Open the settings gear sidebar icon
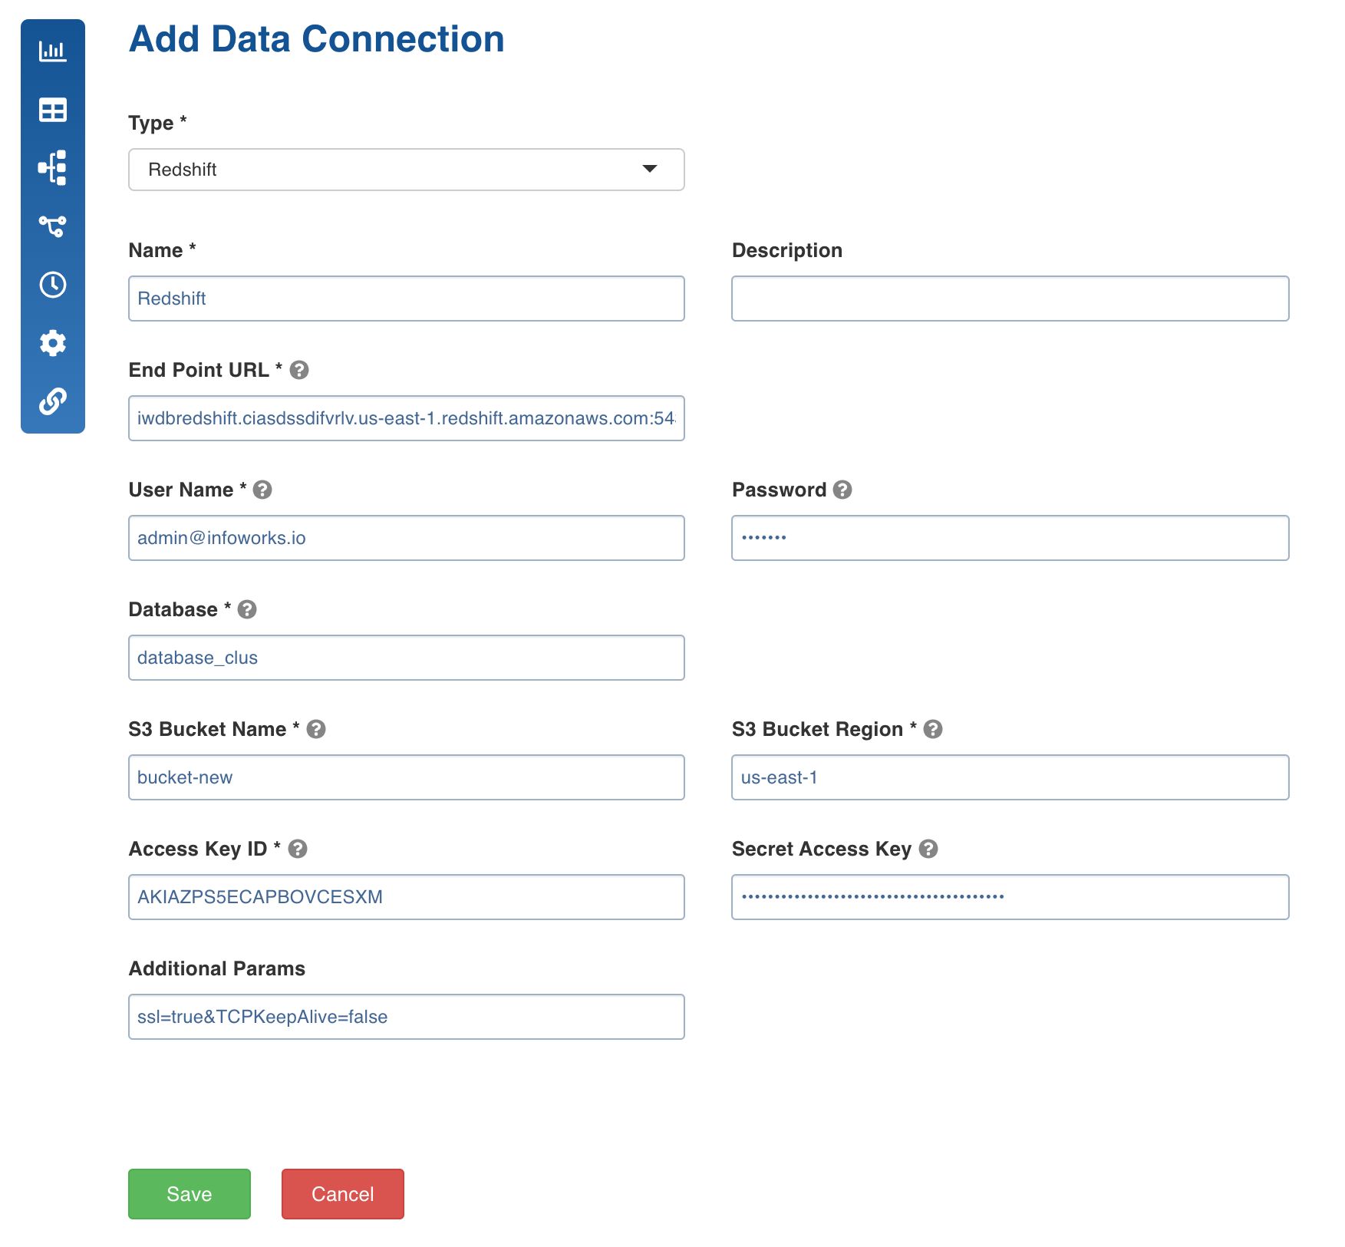The width and height of the screenshot is (1345, 1247). (53, 343)
